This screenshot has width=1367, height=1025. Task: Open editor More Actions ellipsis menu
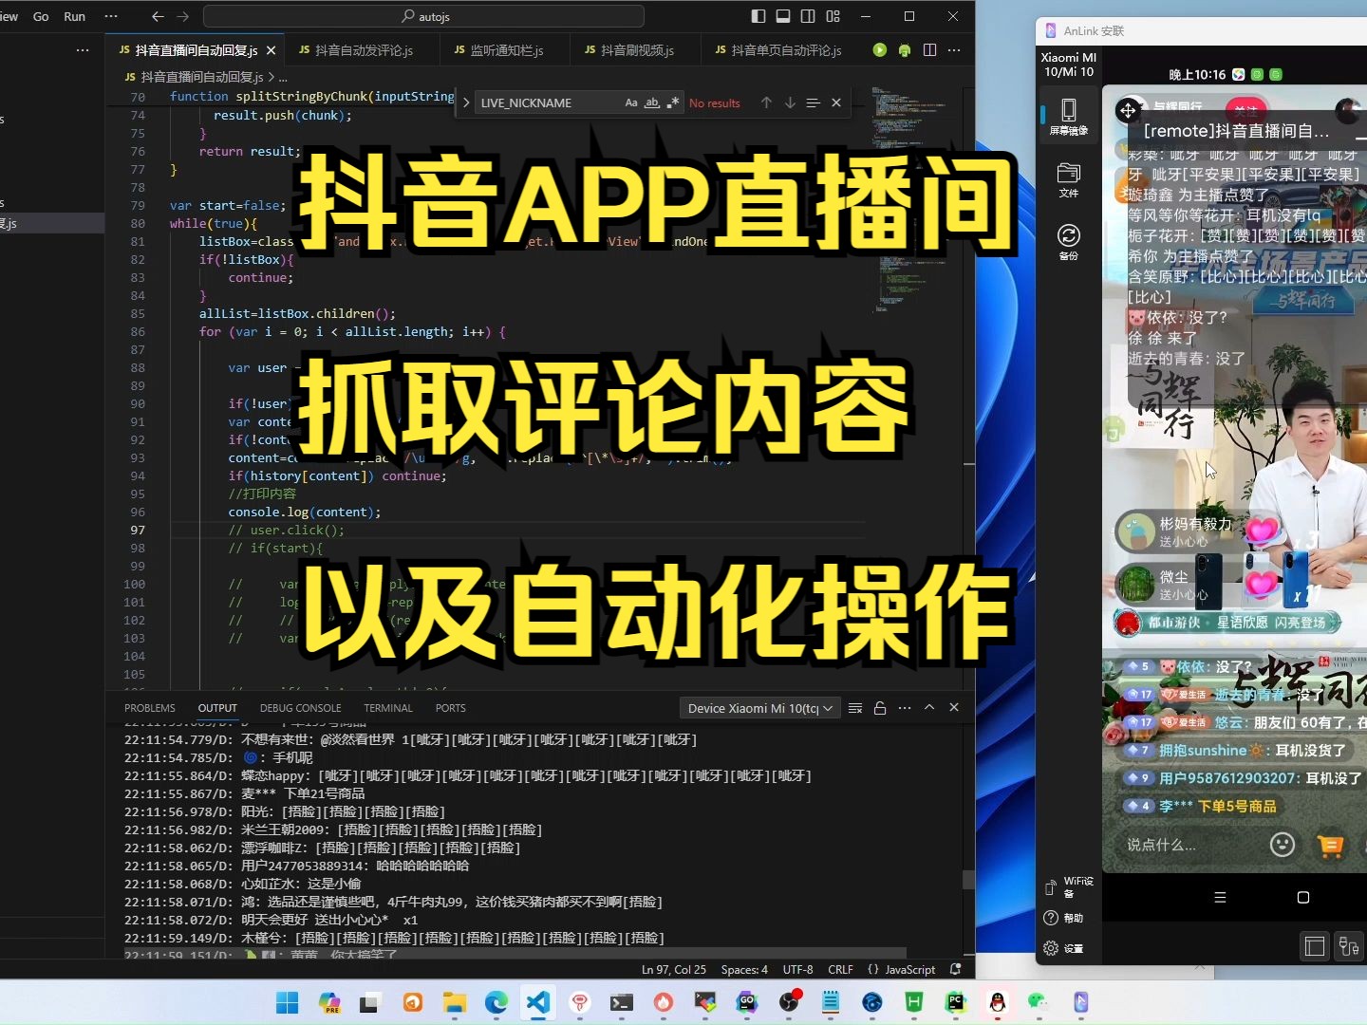tap(954, 50)
